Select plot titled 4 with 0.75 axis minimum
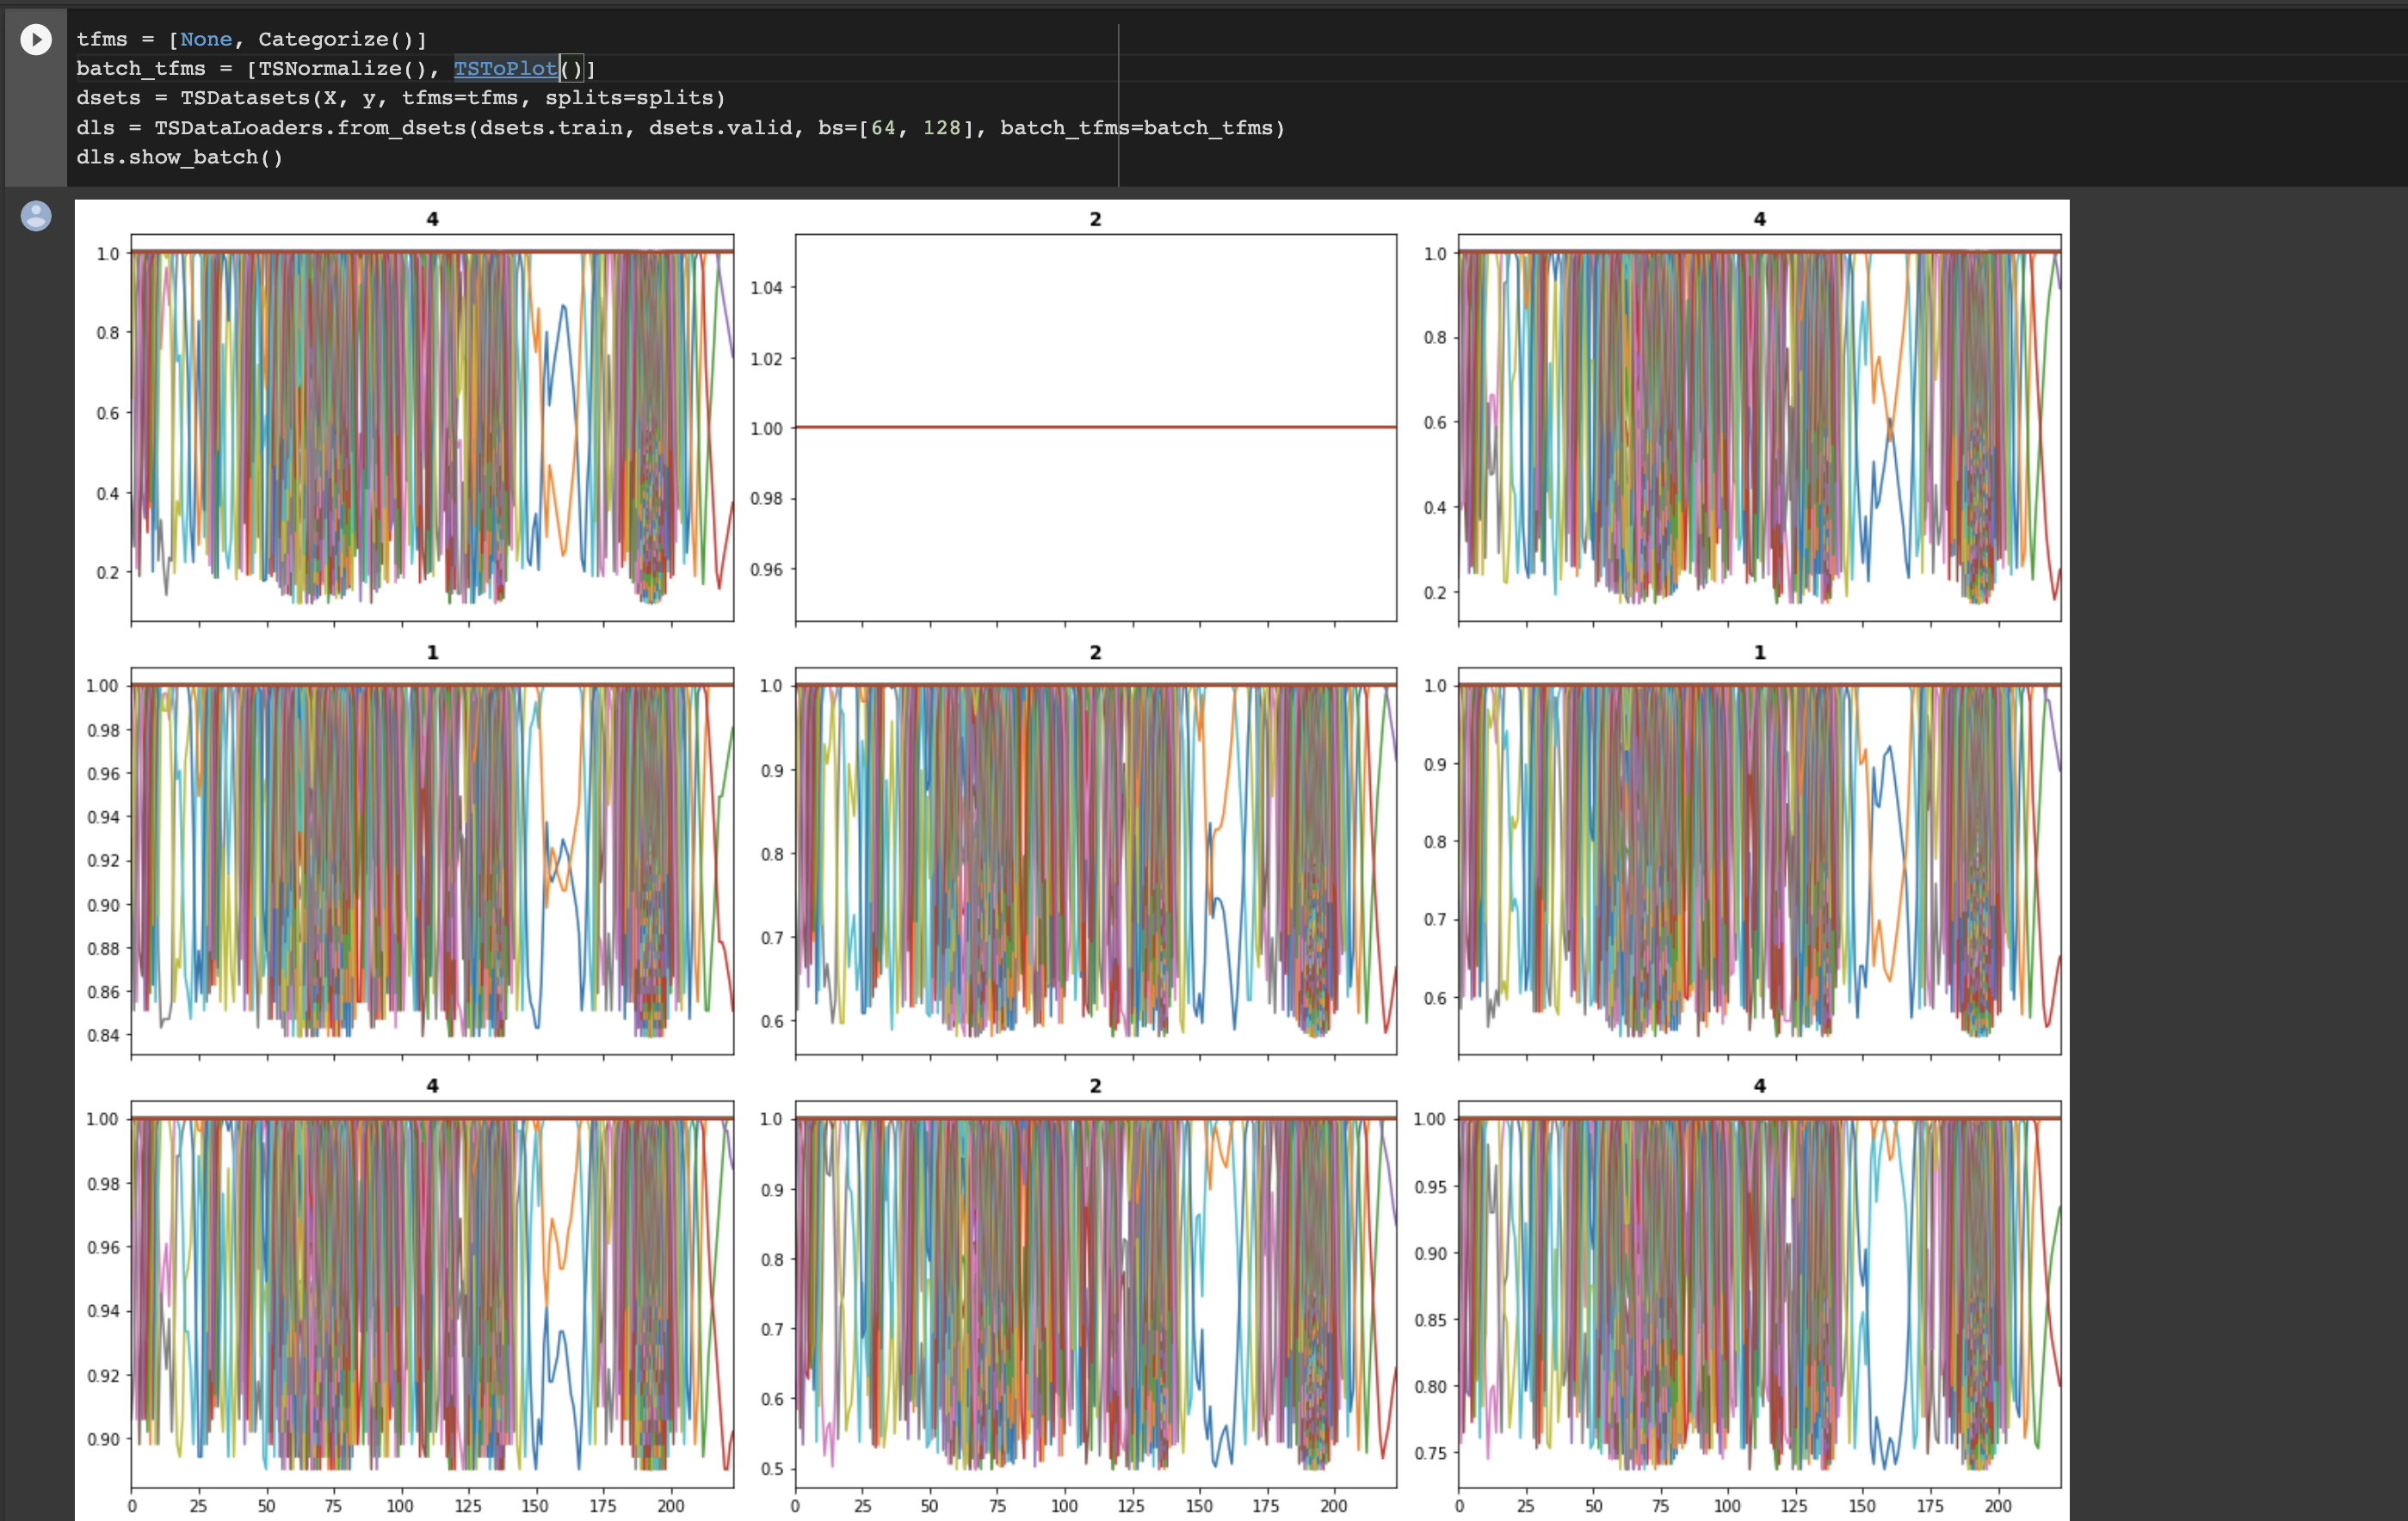Viewport: 2408px width, 1521px height. coord(1759,1293)
